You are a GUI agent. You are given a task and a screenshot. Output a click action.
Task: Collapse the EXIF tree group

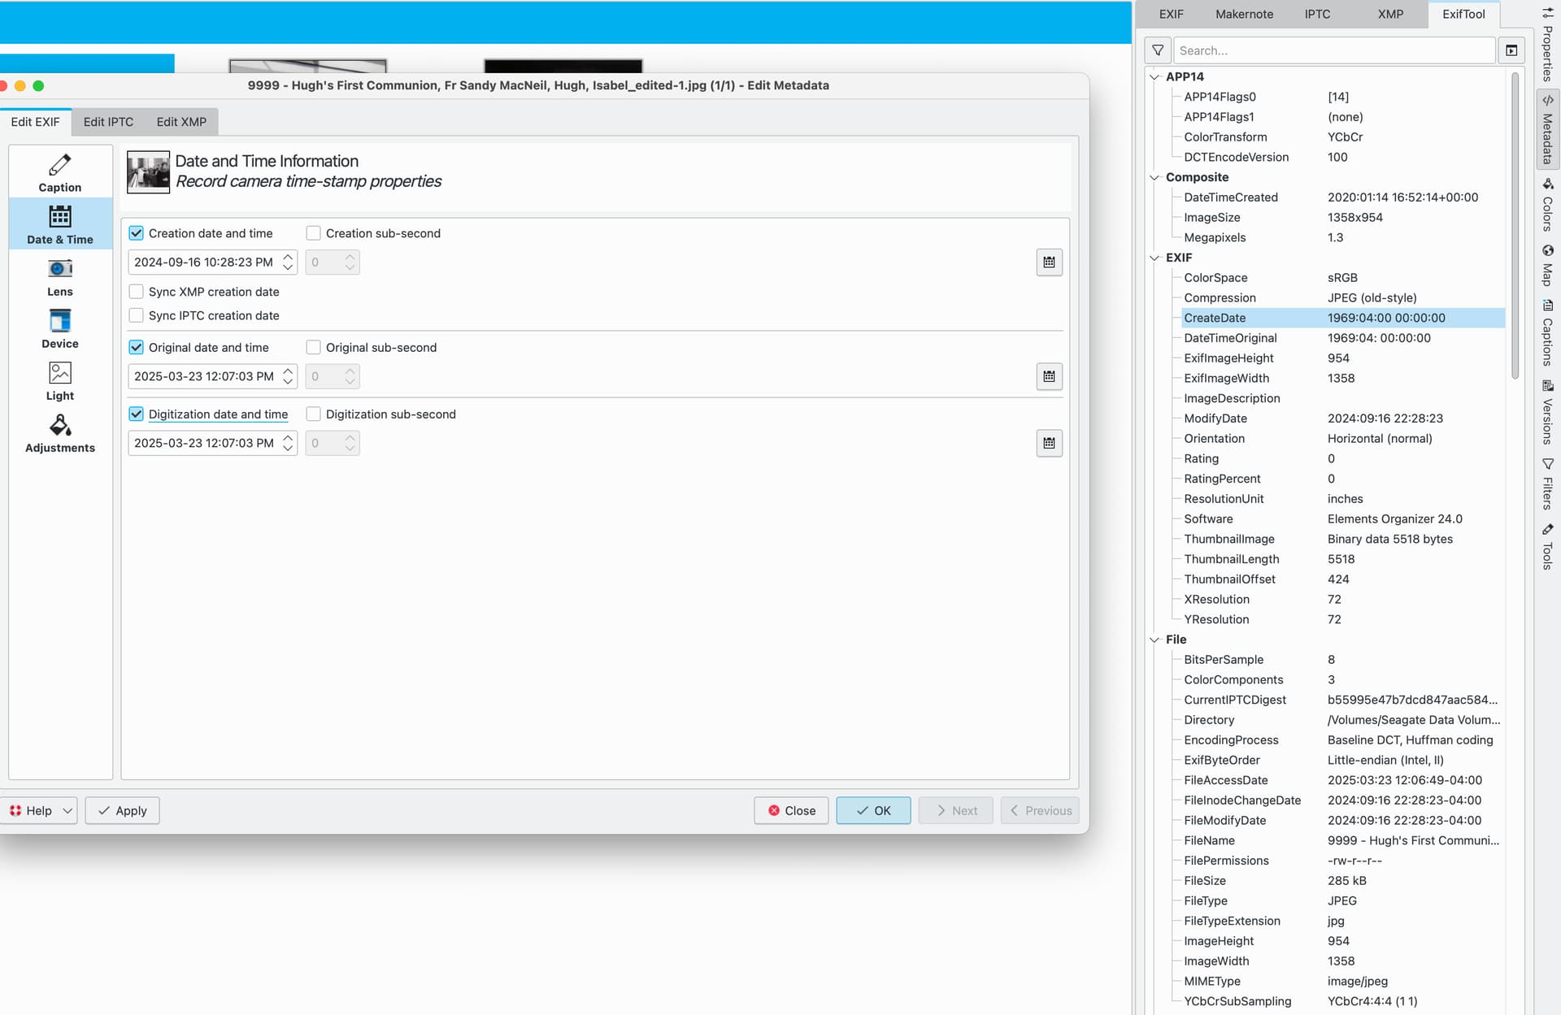pos(1154,258)
